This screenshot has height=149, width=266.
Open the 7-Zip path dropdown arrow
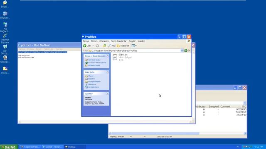245,103
